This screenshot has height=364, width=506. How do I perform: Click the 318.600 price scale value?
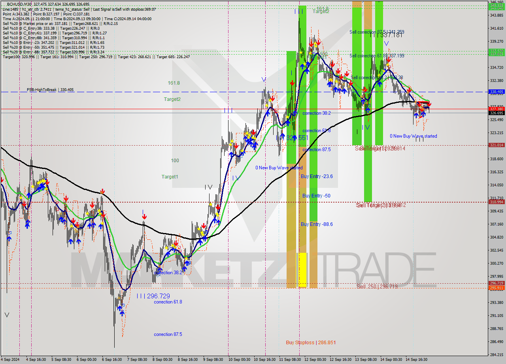pyautogui.click(x=497, y=159)
